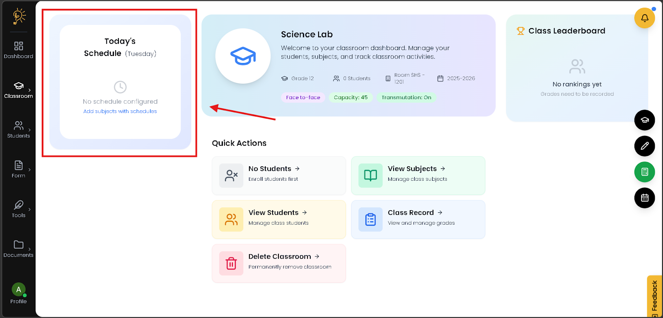
Task: Click the red trash Delete Classroom icon
Action: pyautogui.click(x=231, y=263)
